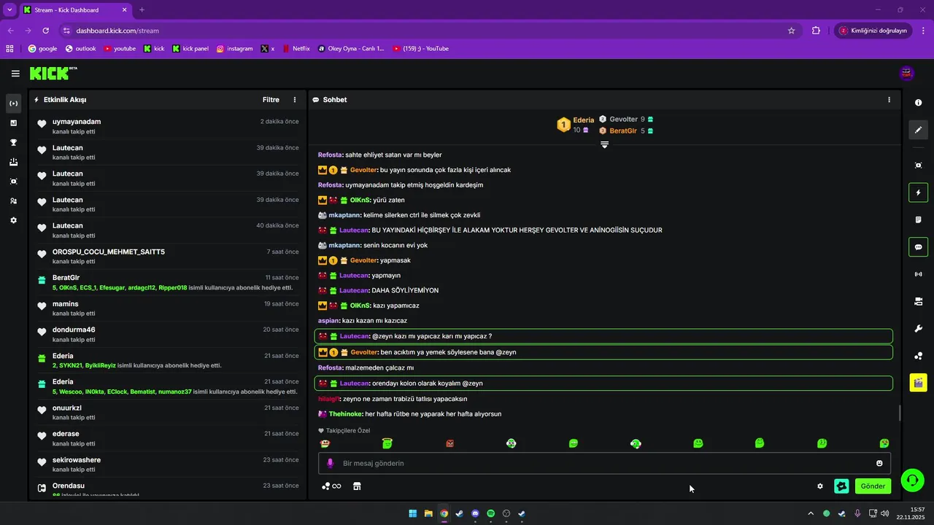Open Sohbet panel three-dot options menu
934x525 pixels.
pyautogui.click(x=889, y=100)
